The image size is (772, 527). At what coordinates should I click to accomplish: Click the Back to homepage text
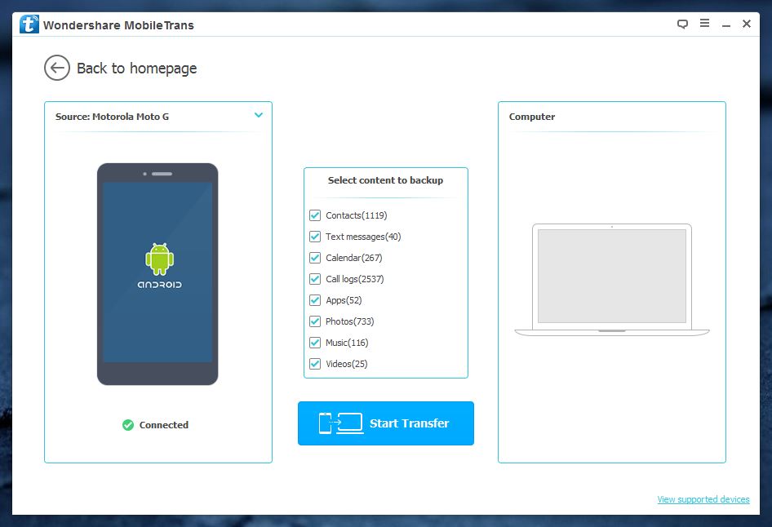click(137, 68)
